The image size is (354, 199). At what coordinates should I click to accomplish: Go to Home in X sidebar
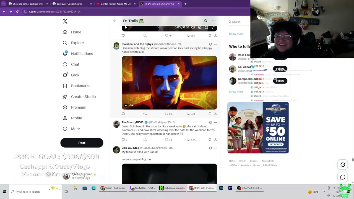pyautogui.click(x=72, y=32)
